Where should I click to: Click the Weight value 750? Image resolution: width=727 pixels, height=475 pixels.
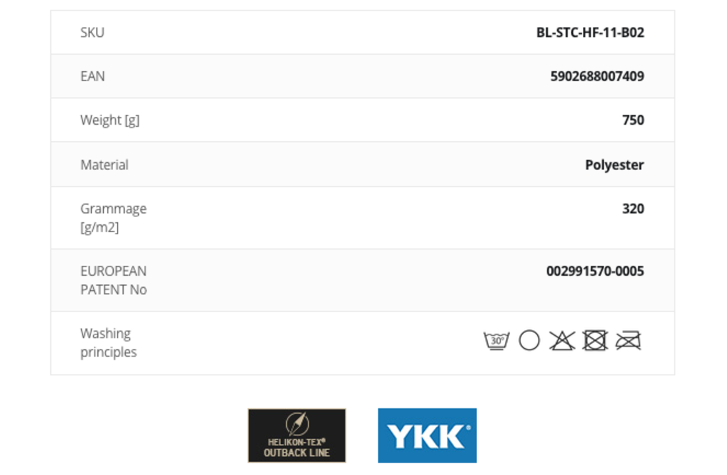point(633,120)
